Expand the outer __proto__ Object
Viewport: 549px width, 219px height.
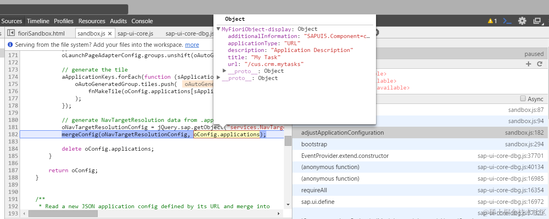click(x=218, y=78)
